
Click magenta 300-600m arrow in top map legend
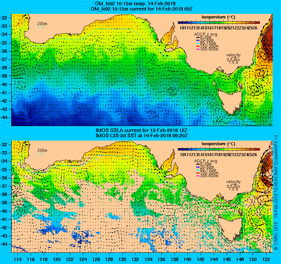[x=198, y=49]
